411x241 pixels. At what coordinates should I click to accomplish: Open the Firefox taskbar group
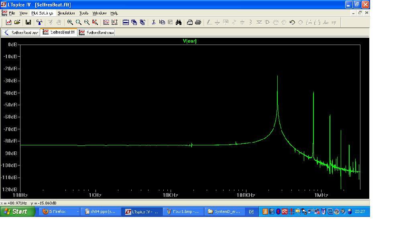pos(60,212)
